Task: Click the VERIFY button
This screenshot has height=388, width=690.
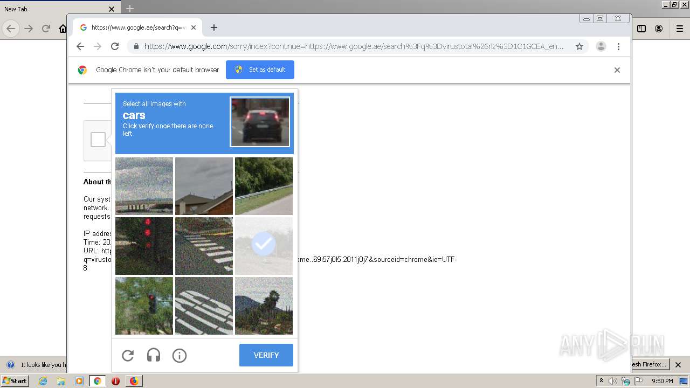Action: [266, 355]
